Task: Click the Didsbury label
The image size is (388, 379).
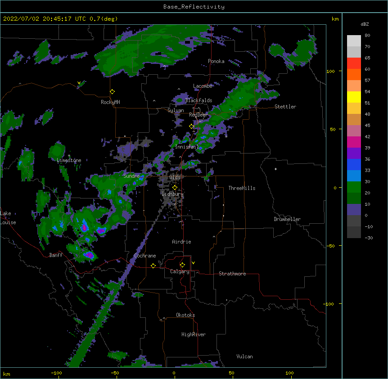Action: (172, 194)
